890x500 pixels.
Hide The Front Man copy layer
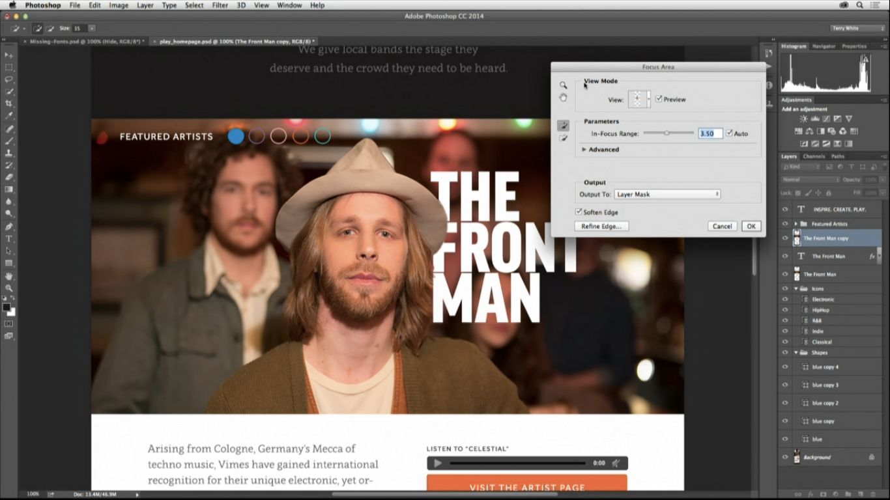(785, 238)
